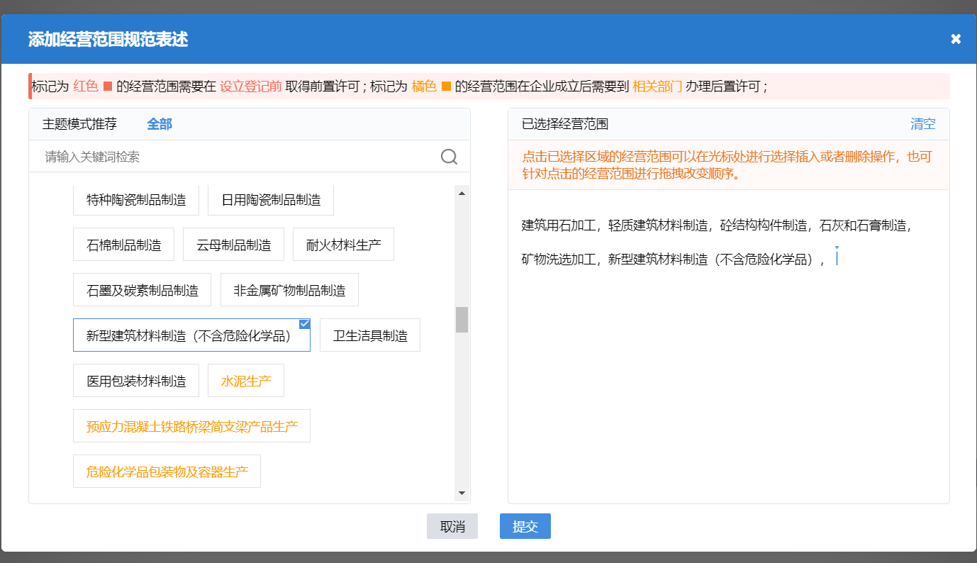Click the 提交 submit button
Viewport: 977px width, 563px height.
coord(525,526)
